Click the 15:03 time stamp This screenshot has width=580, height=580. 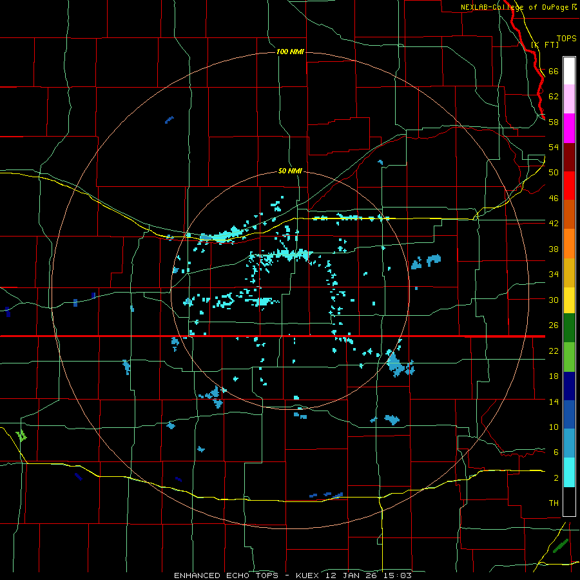coord(399,575)
